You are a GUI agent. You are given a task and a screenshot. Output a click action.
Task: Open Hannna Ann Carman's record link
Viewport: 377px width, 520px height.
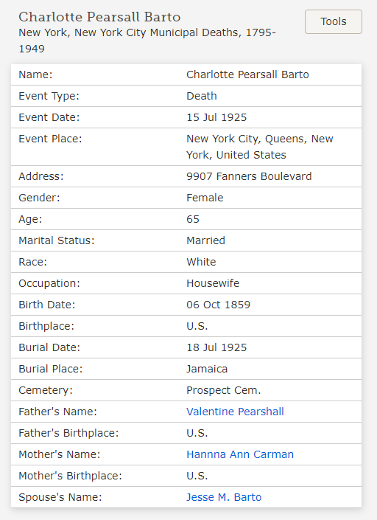click(x=240, y=454)
